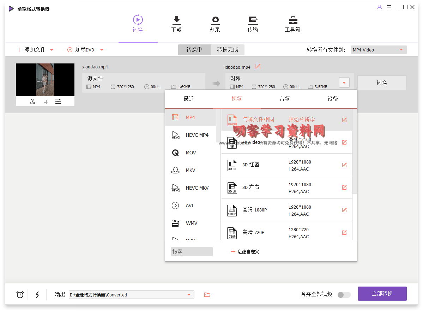Click the scissors trim icon under thumbnail
Image resolution: width=423 pixels, height=313 pixels.
[x=32, y=102]
